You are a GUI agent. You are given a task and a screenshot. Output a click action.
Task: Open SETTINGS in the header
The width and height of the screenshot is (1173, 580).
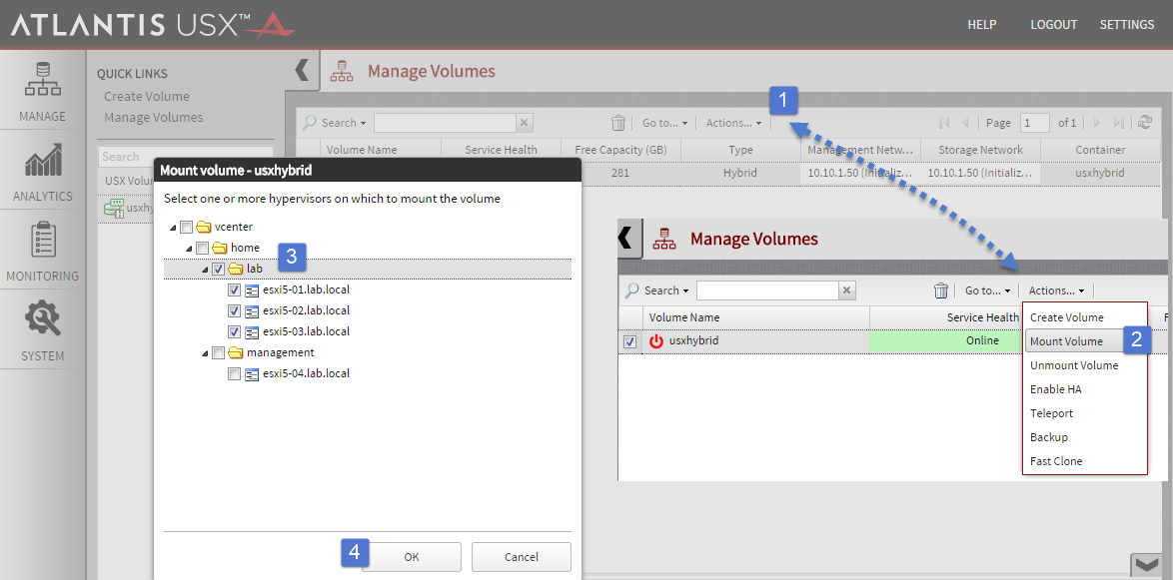pyautogui.click(x=1127, y=25)
